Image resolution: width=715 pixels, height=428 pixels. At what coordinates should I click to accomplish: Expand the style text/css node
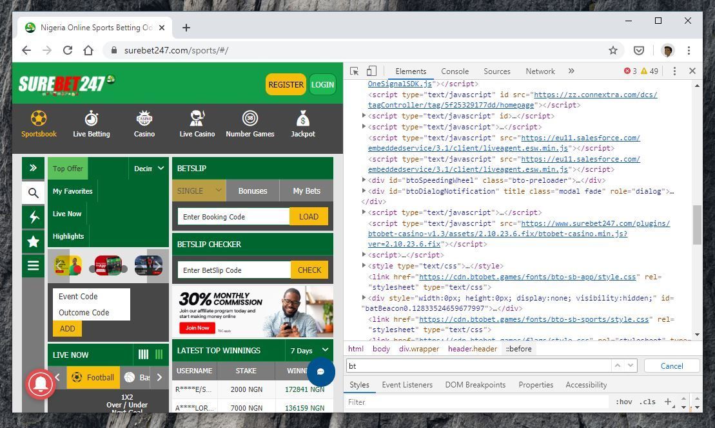pos(364,265)
